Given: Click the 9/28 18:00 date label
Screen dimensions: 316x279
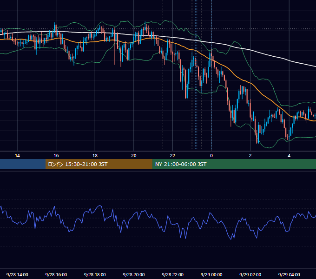Looking at the screenshot, I should click(95, 274).
